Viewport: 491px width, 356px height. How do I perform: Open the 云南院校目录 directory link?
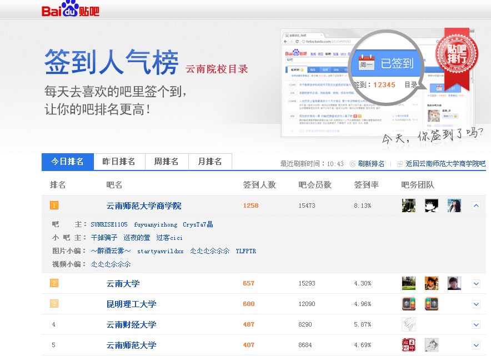coord(217,69)
